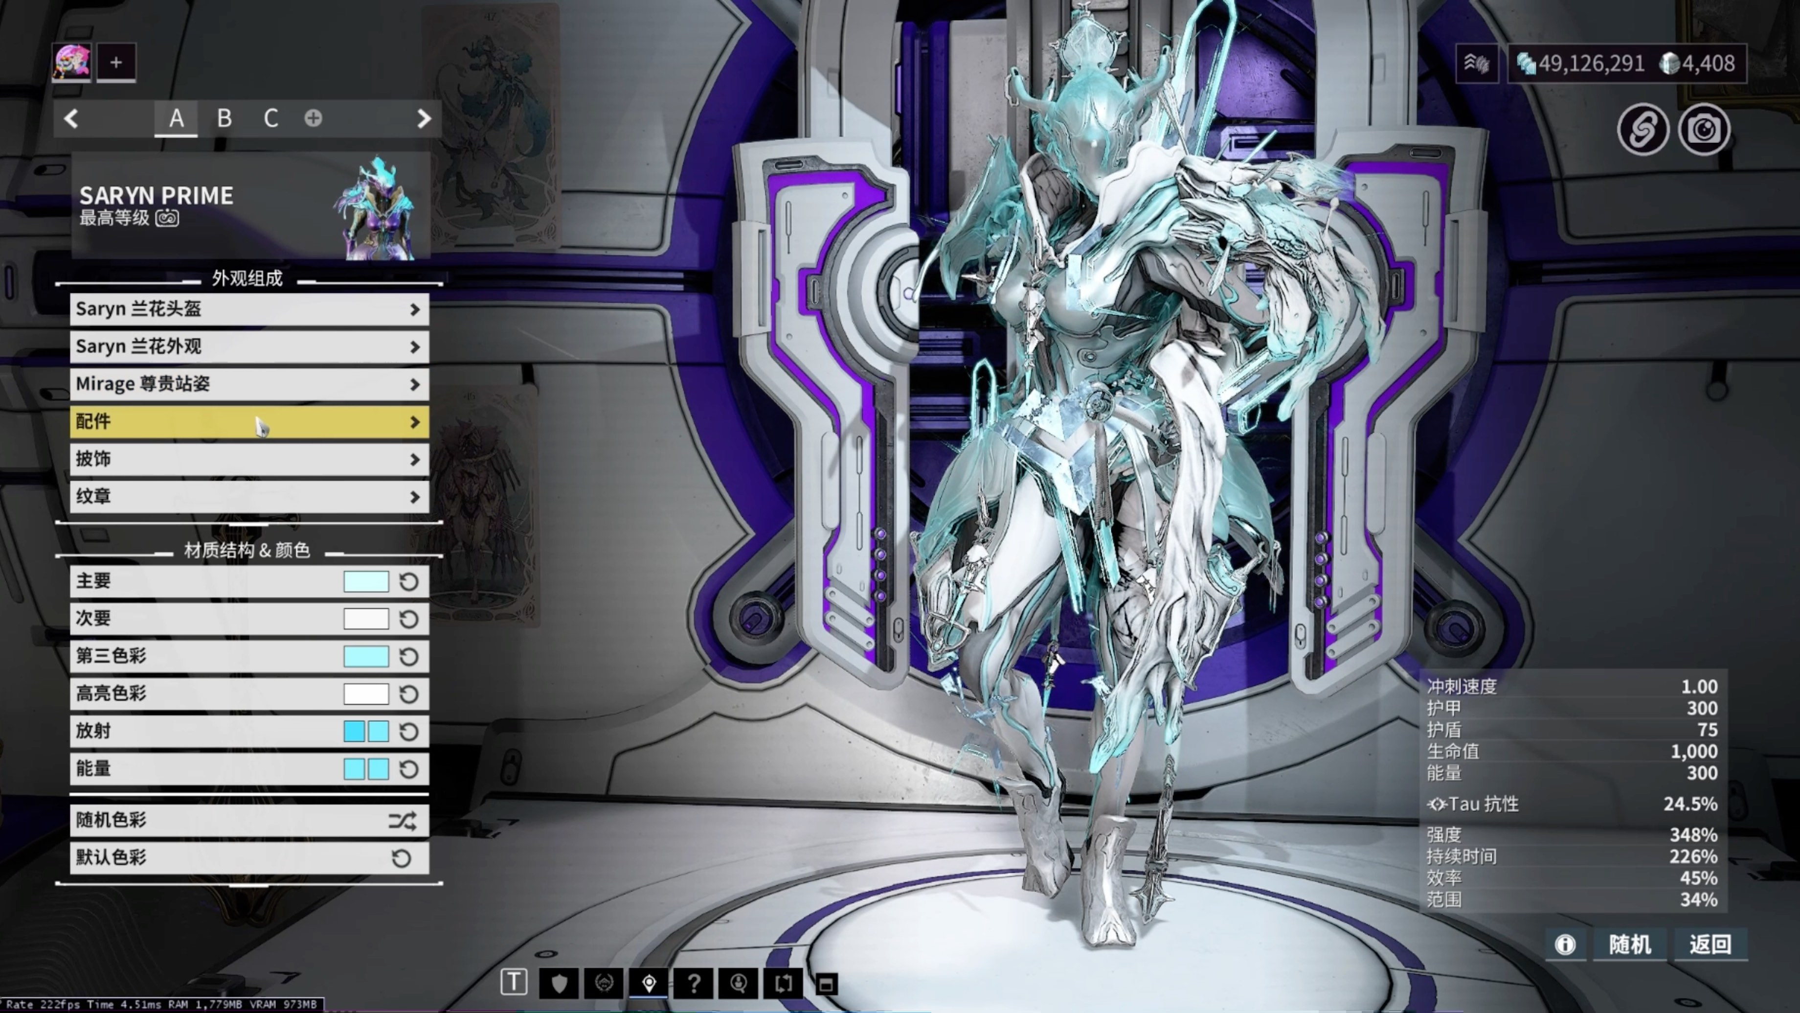
Task: Open the trading swap arrows icon
Action: pos(784,984)
